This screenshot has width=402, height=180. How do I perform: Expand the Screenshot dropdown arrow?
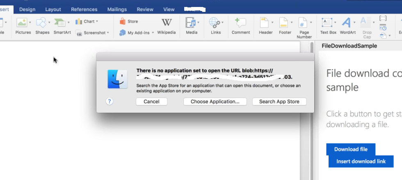(108, 33)
